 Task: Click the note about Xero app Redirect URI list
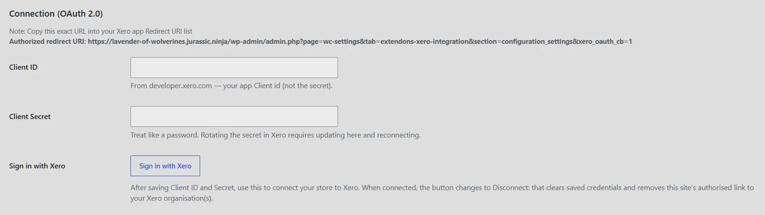(x=101, y=31)
